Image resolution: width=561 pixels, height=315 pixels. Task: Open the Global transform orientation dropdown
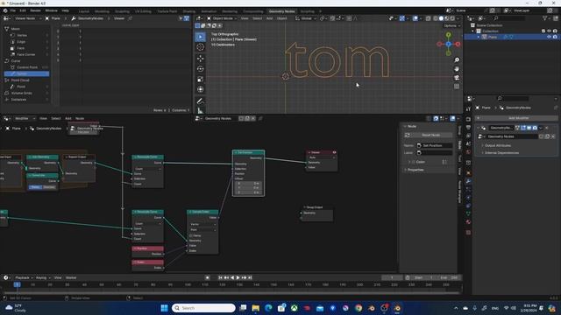click(306, 18)
